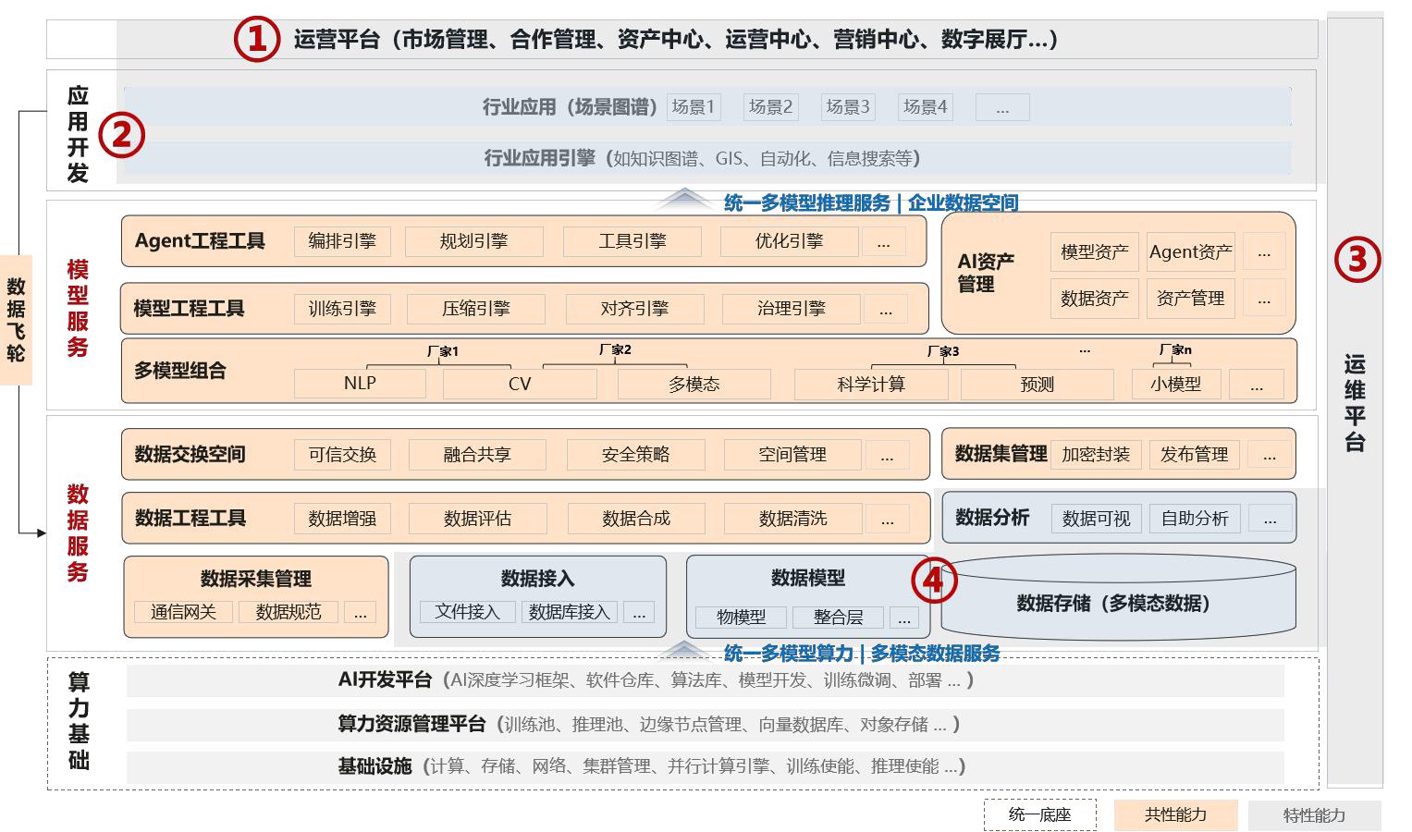
Task: Click the red circled number 1 marker
Action: point(256,39)
